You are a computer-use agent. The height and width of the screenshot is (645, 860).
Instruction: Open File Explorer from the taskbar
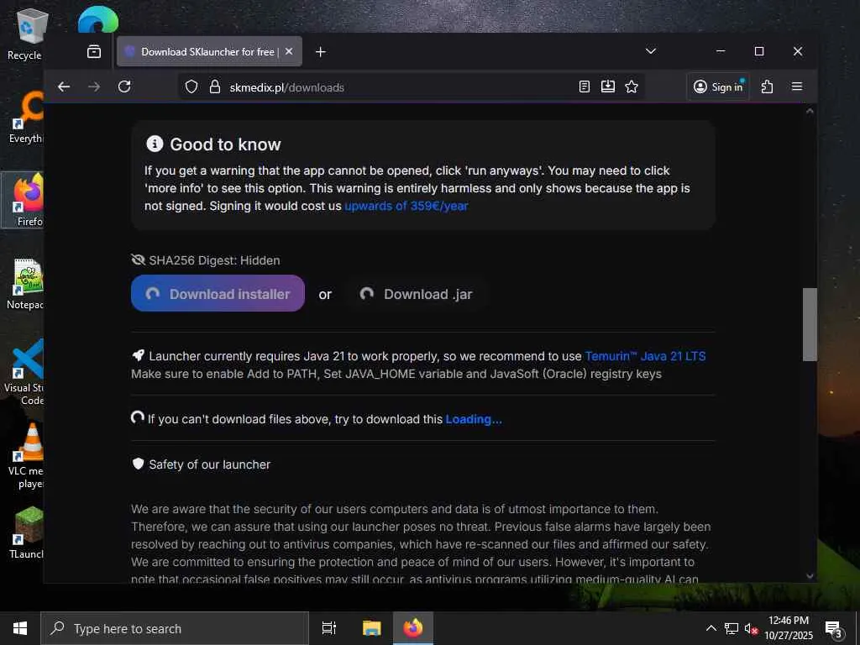point(371,628)
